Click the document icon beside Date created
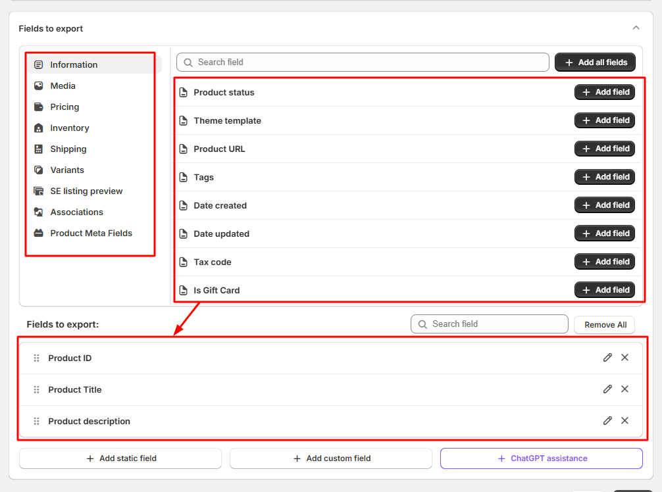This screenshot has width=662, height=492. coord(183,205)
